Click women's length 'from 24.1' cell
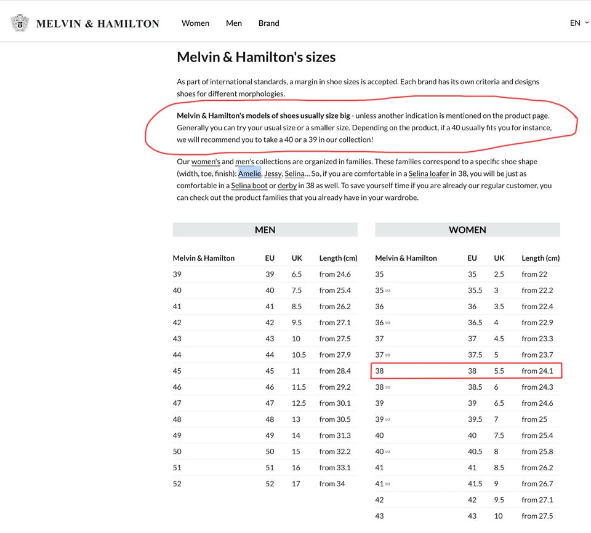Viewport: 591px width, 533px height. [537, 371]
